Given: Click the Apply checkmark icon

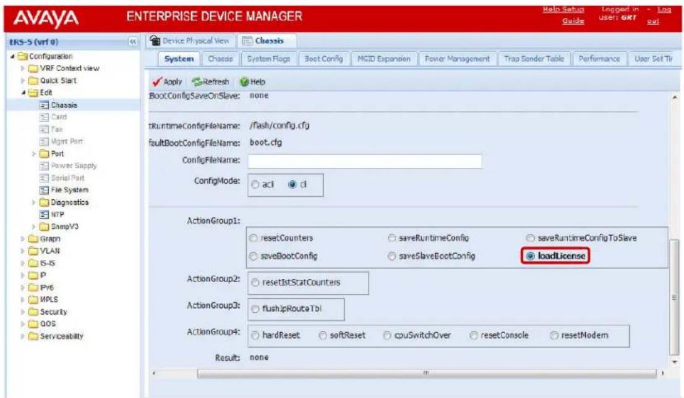Looking at the screenshot, I should click(157, 81).
